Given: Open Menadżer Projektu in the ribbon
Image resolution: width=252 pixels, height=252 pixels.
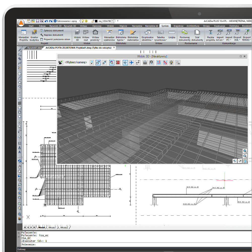Looking at the screenshot, I should (24, 35).
